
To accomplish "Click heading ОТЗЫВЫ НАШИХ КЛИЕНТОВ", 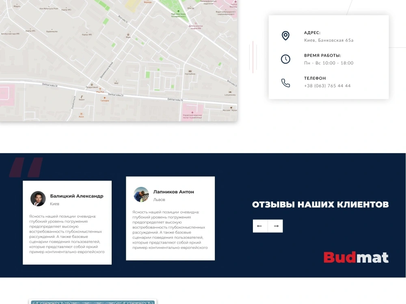I will [x=320, y=204].
